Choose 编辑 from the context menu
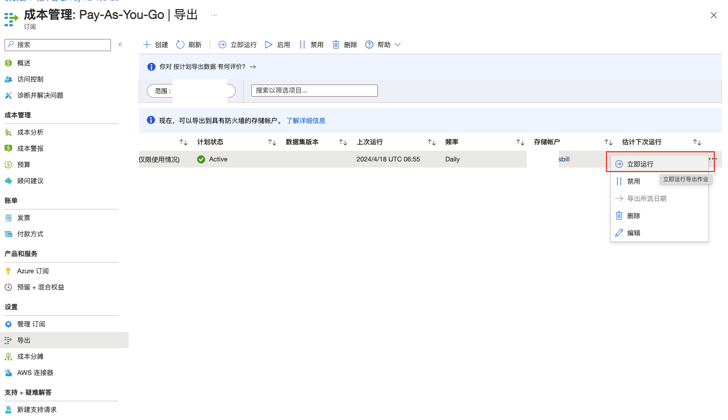Image resolution: width=728 pixels, height=420 pixels. 633,233
